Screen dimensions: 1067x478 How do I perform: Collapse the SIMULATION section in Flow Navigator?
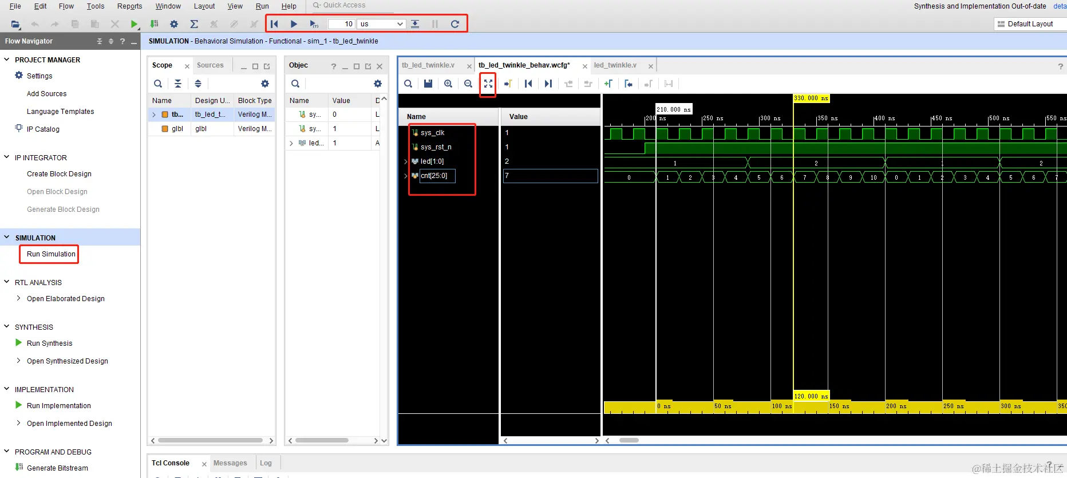point(7,238)
